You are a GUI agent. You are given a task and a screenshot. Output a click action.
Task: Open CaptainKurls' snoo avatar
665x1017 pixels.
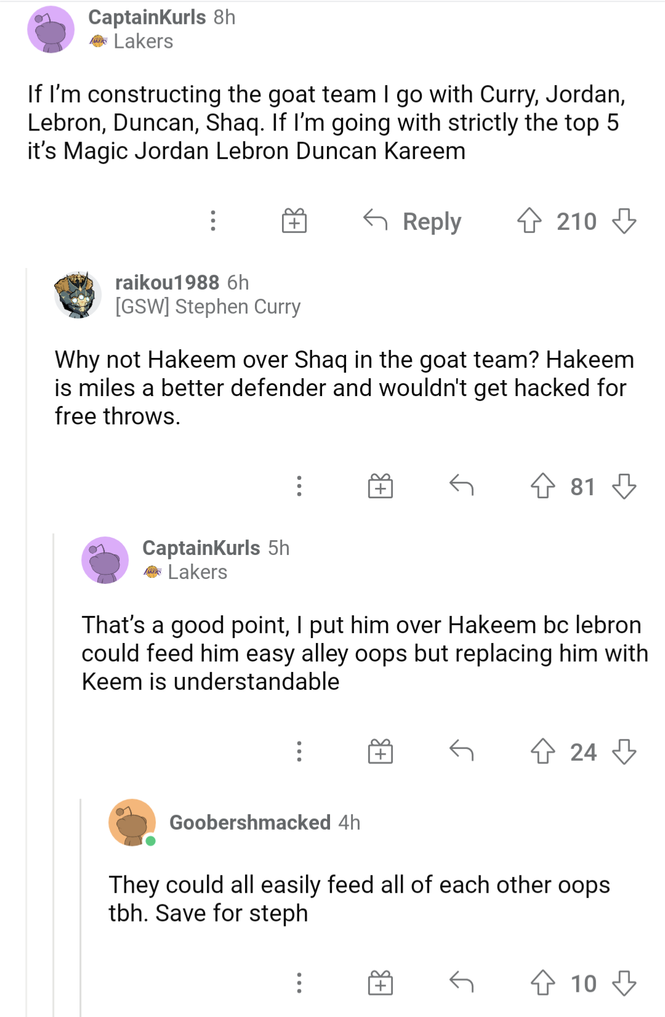click(x=52, y=29)
